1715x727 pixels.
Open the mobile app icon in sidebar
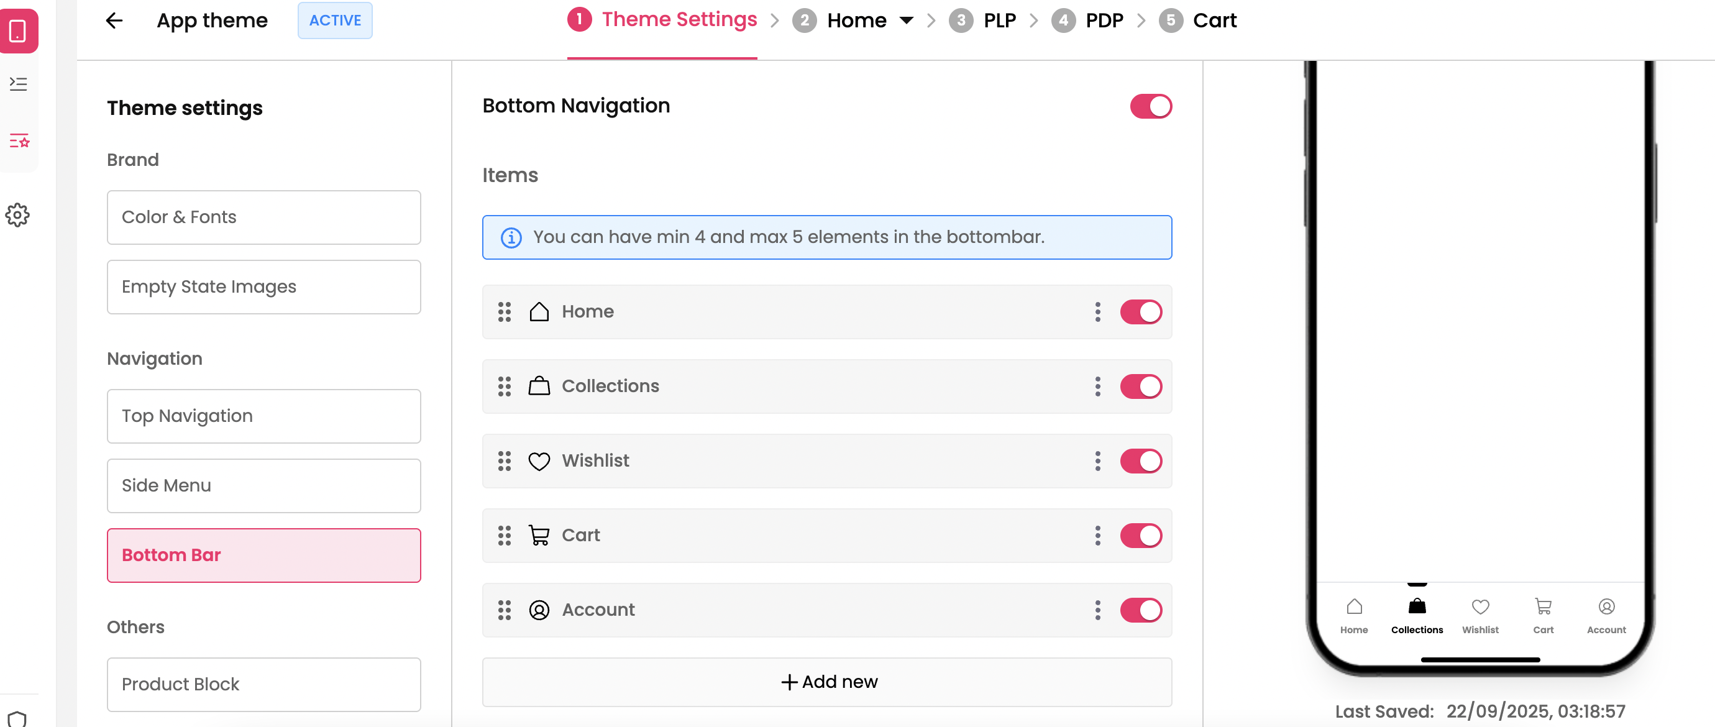(x=19, y=30)
